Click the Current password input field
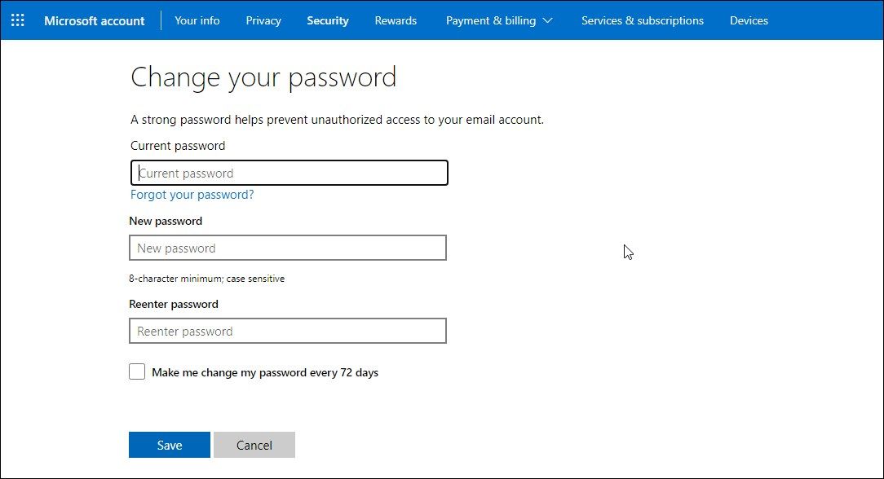The width and height of the screenshot is (884, 479). (289, 173)
